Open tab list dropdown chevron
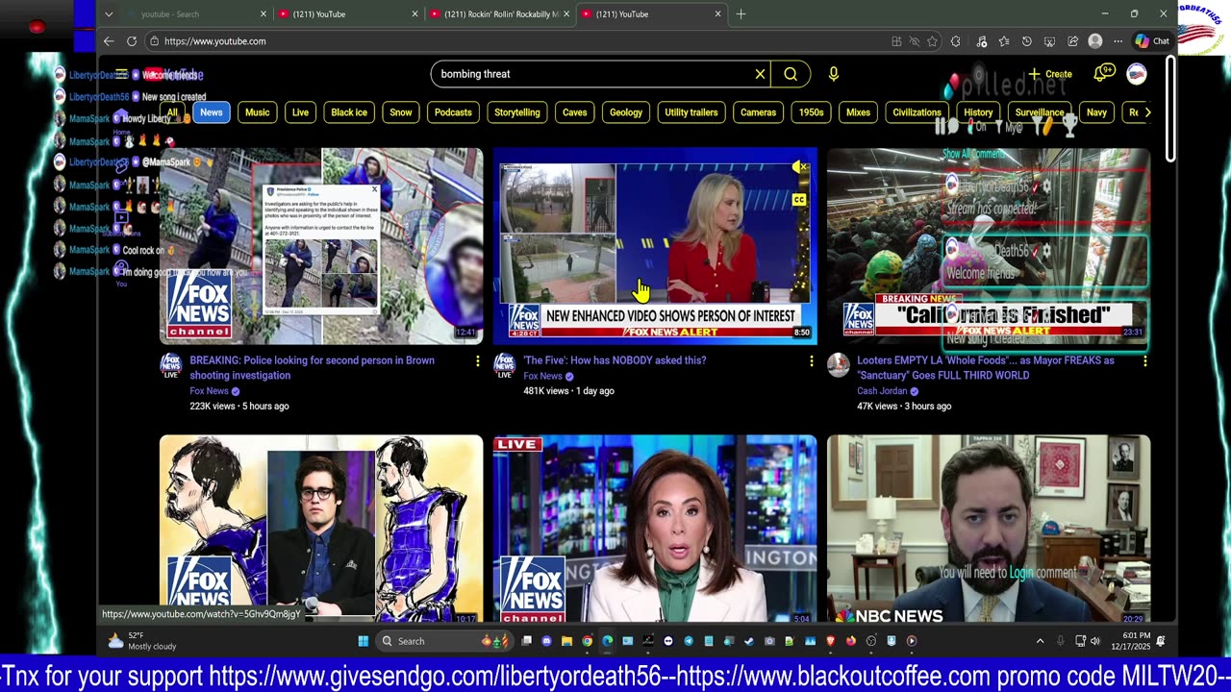The height and width of the screenshot is (692, 1231). pyautogui.click(x=109, y=14)
